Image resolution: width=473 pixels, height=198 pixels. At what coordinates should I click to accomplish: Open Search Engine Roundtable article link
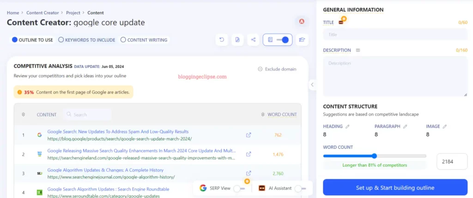[108, 189]
